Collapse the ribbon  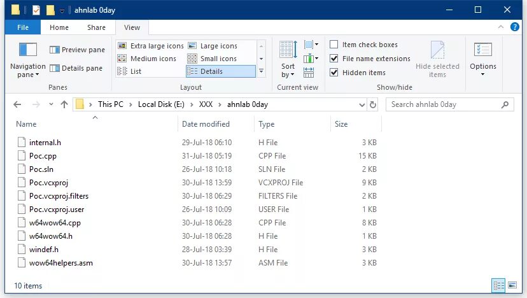pos(501,27)
